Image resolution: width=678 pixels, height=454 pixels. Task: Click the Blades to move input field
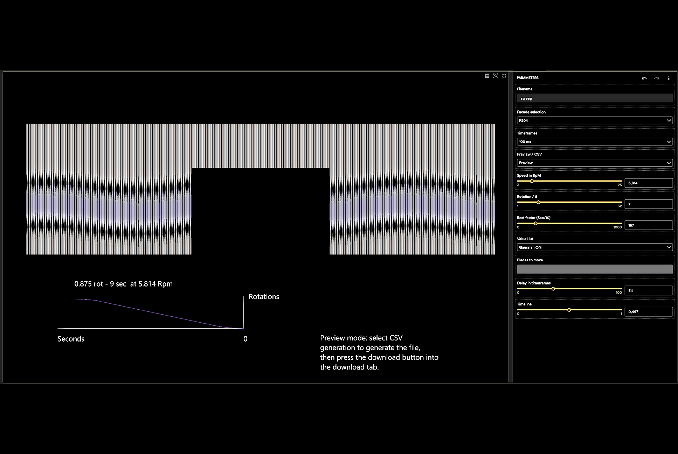pyautogui.click(x=594, y=269)
